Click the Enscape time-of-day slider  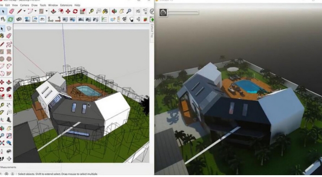coord(183,13)
